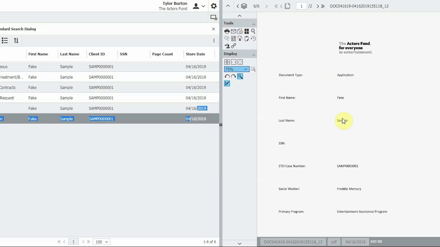Sort results by Last Name column
Image resolution: width=440 pixels, height=247 pixels.
pos(69,54)
